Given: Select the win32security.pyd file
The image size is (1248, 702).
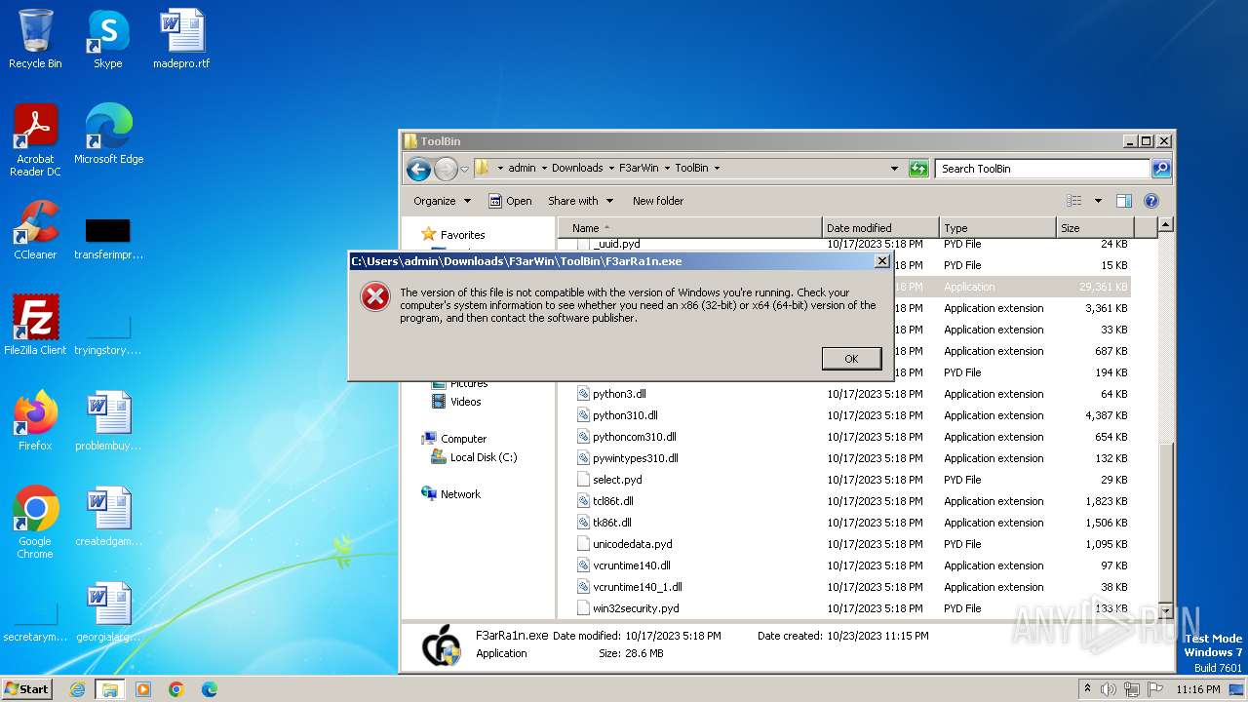Looking at the screenshot, I should (636, 608).
